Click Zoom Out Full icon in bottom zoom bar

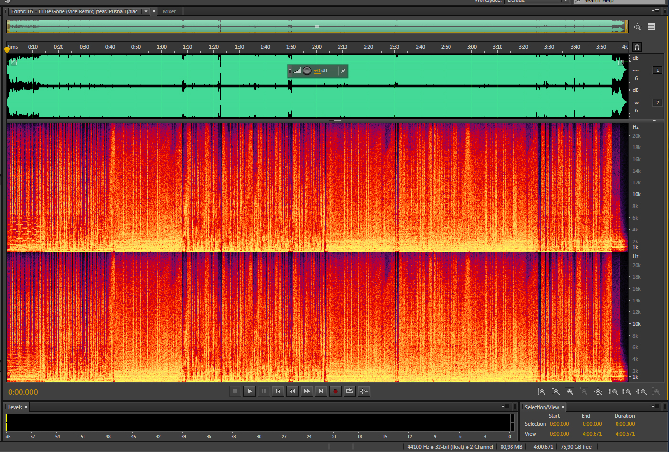pos(598,392)
